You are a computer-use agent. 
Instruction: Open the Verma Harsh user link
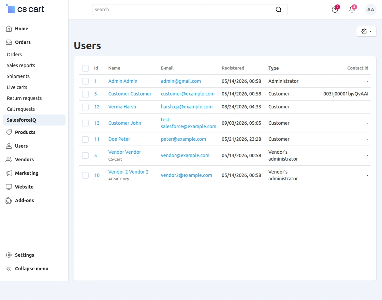click(122, 107)
